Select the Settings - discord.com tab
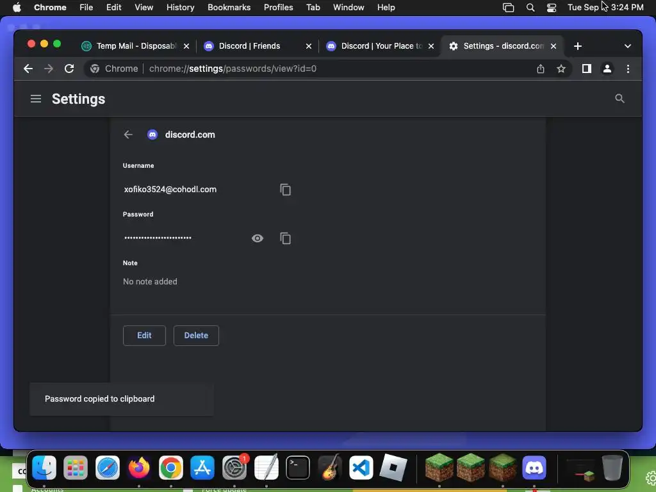Image resolution: width=656 pixels, height=492 pixels. [502, 46]
